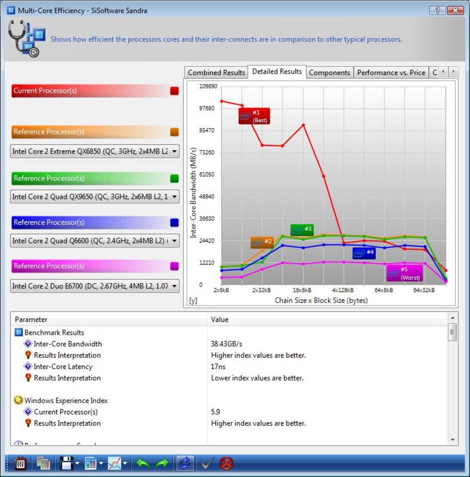Screen dimensions: 470x477
Task: Click the Windows Experience Index heading text
Action: [66, 401]
